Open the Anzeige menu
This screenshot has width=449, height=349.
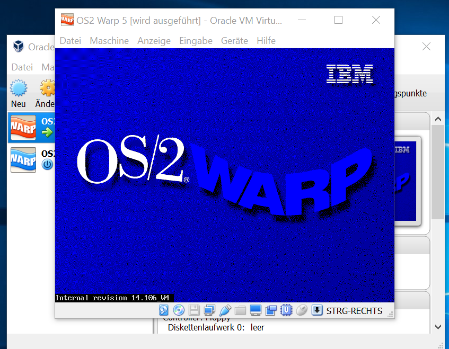click(x=154, y=41)
